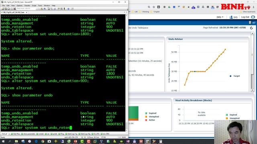Open the 1.Working bookmarks folder
Image resolution: width=257 pixels, height=144 pixels.
point(144,12)
